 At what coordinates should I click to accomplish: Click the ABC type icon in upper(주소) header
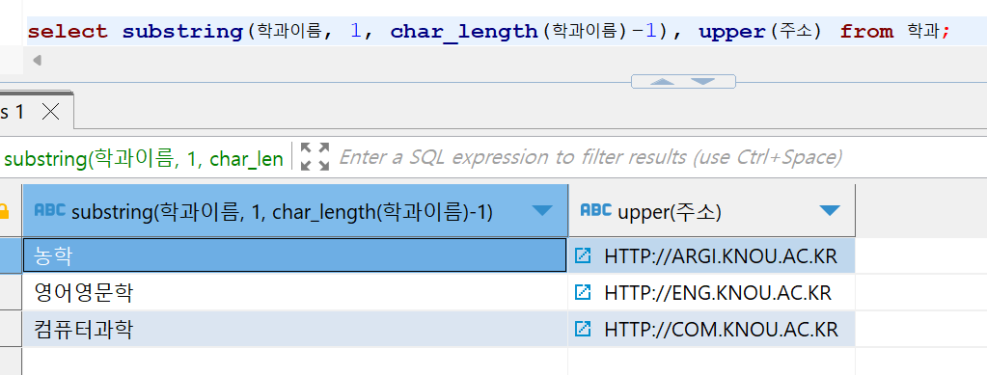coord(595,210)
